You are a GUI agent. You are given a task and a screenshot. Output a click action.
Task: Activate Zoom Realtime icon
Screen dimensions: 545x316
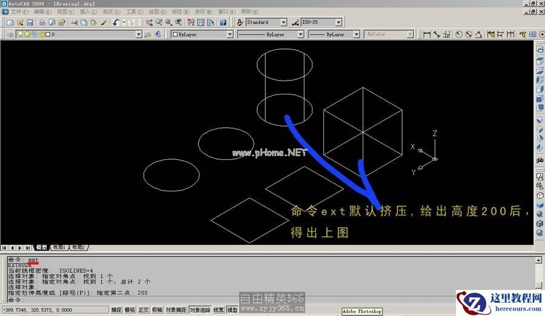point(159,22)
